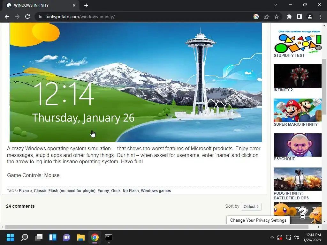Open Task View on the taskbar
Image resolution: width=327 pixels, height=245 pixels.
[x=39, y=237]
